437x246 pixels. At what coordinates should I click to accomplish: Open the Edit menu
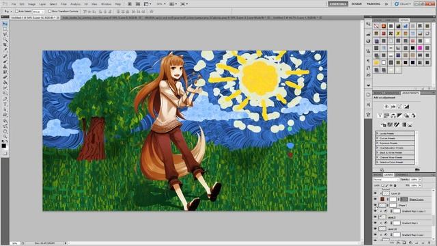(22, 4)
